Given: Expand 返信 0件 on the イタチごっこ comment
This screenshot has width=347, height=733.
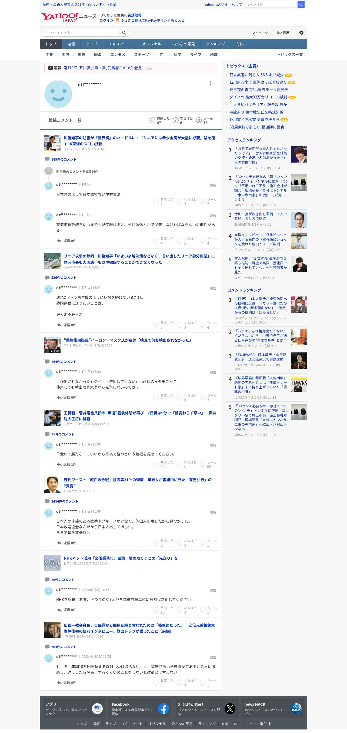Looking at the screenshot, I should [x=67, y=398].
